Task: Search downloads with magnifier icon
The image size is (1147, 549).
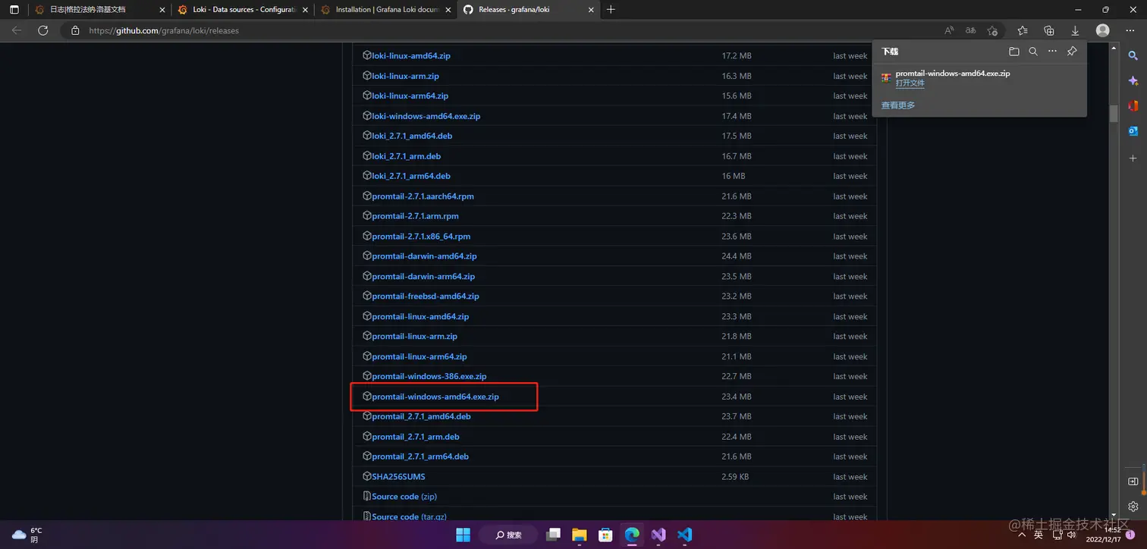Action: [x=1033, y=52]
